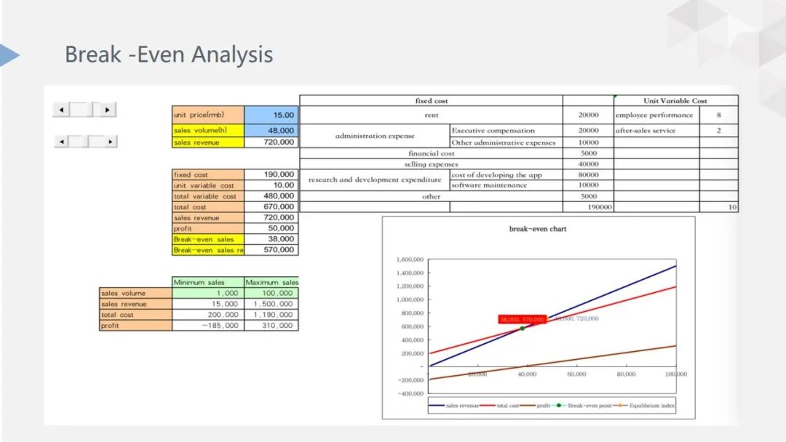Screen dimensions: 786x442
Task: Select the 'Minimum sales' header cell
Action: [x=207, y=282]
